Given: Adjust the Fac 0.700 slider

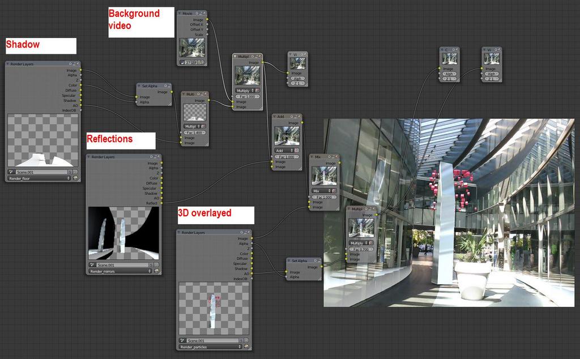Looking at the screenshot, I should [x=361, y=249].
